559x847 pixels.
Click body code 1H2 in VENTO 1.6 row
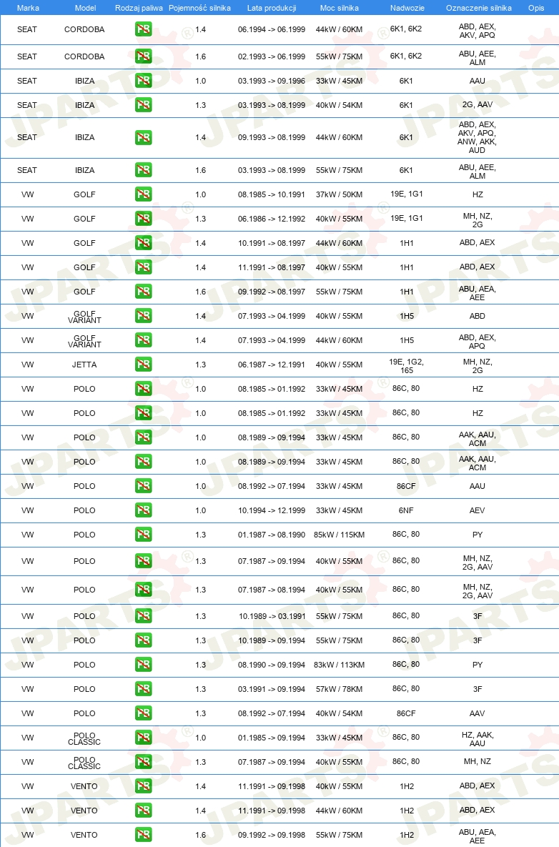[x=407, y=835]
